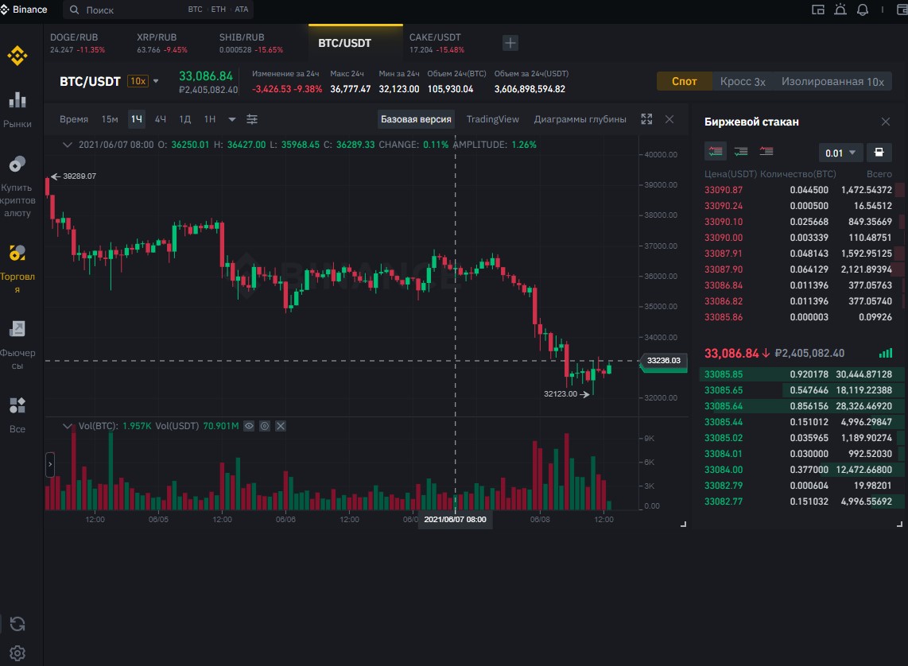908x666 pixels.
Task: Select Кросс 3x margin mode
Action: (x=743, y=82)
